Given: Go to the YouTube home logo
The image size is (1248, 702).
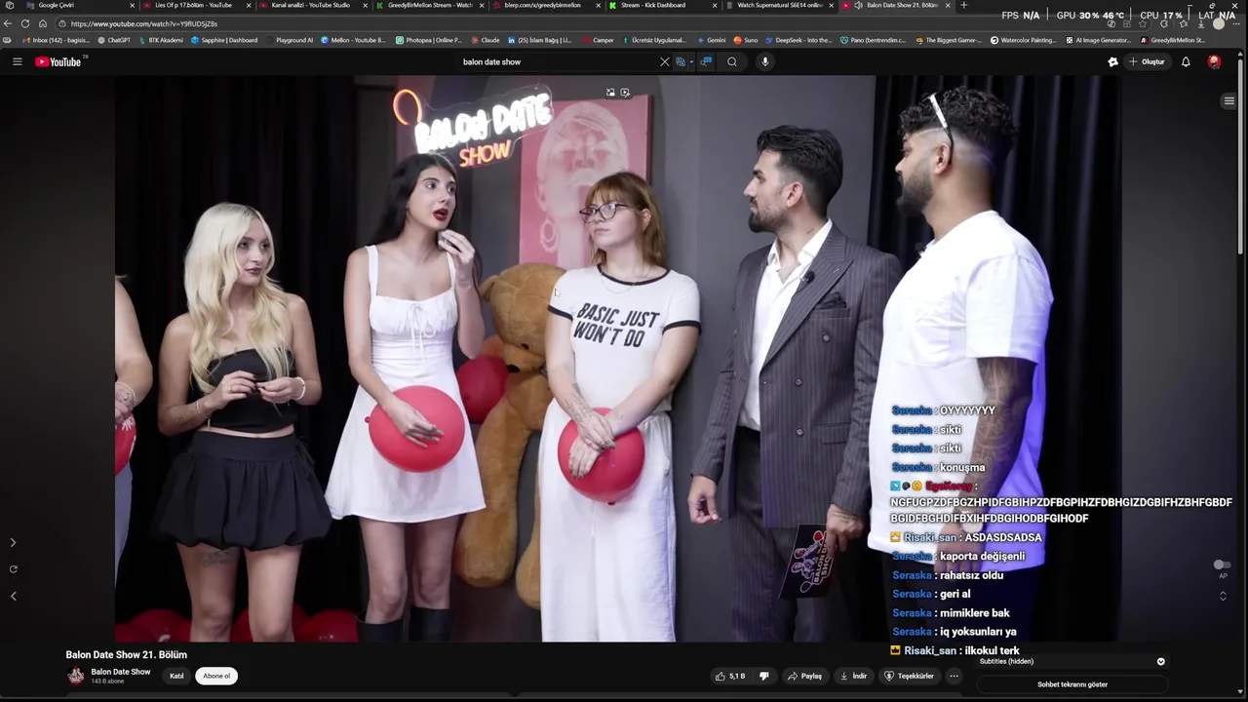Looking at the screenshot, I should pyautogui.click(x=58, y=61).
